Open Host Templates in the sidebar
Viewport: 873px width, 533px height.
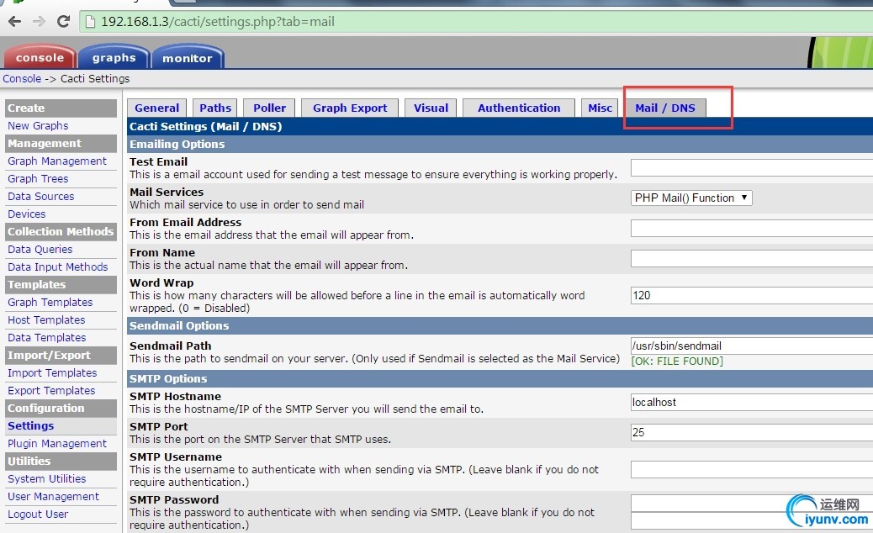pos(46,320)
